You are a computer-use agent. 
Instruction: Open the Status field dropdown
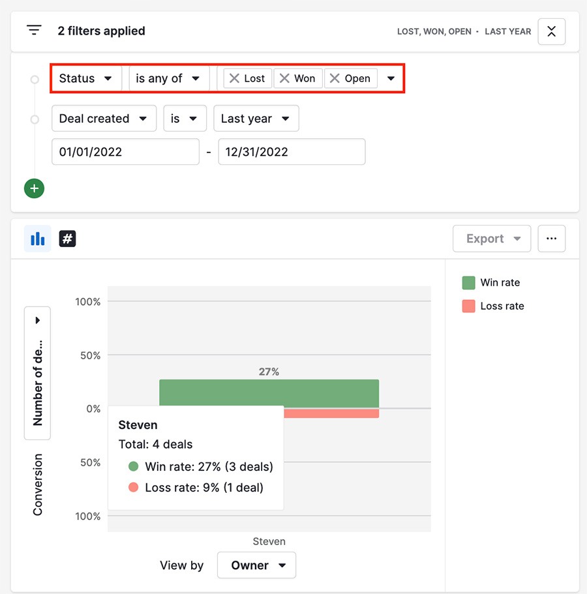click(x=86, y=78)
